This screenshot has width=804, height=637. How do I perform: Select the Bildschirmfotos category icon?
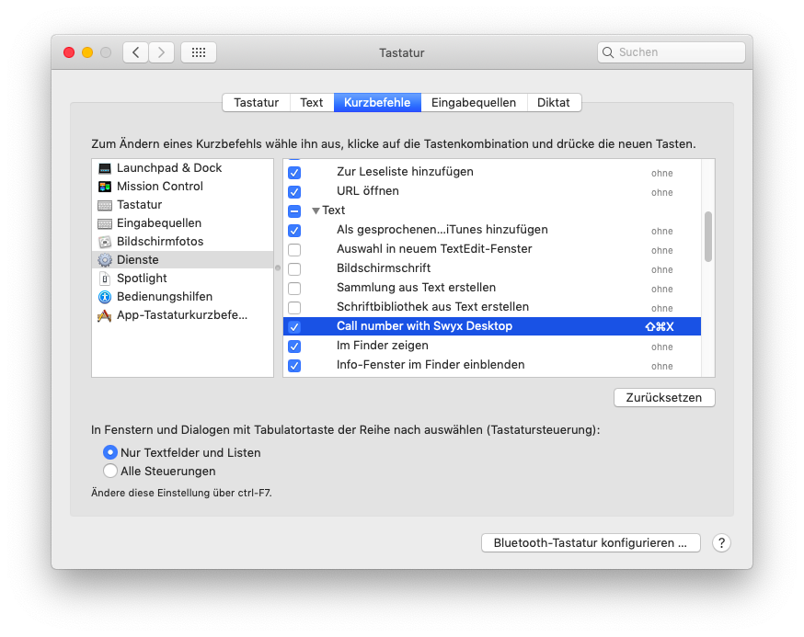[105, 242]
